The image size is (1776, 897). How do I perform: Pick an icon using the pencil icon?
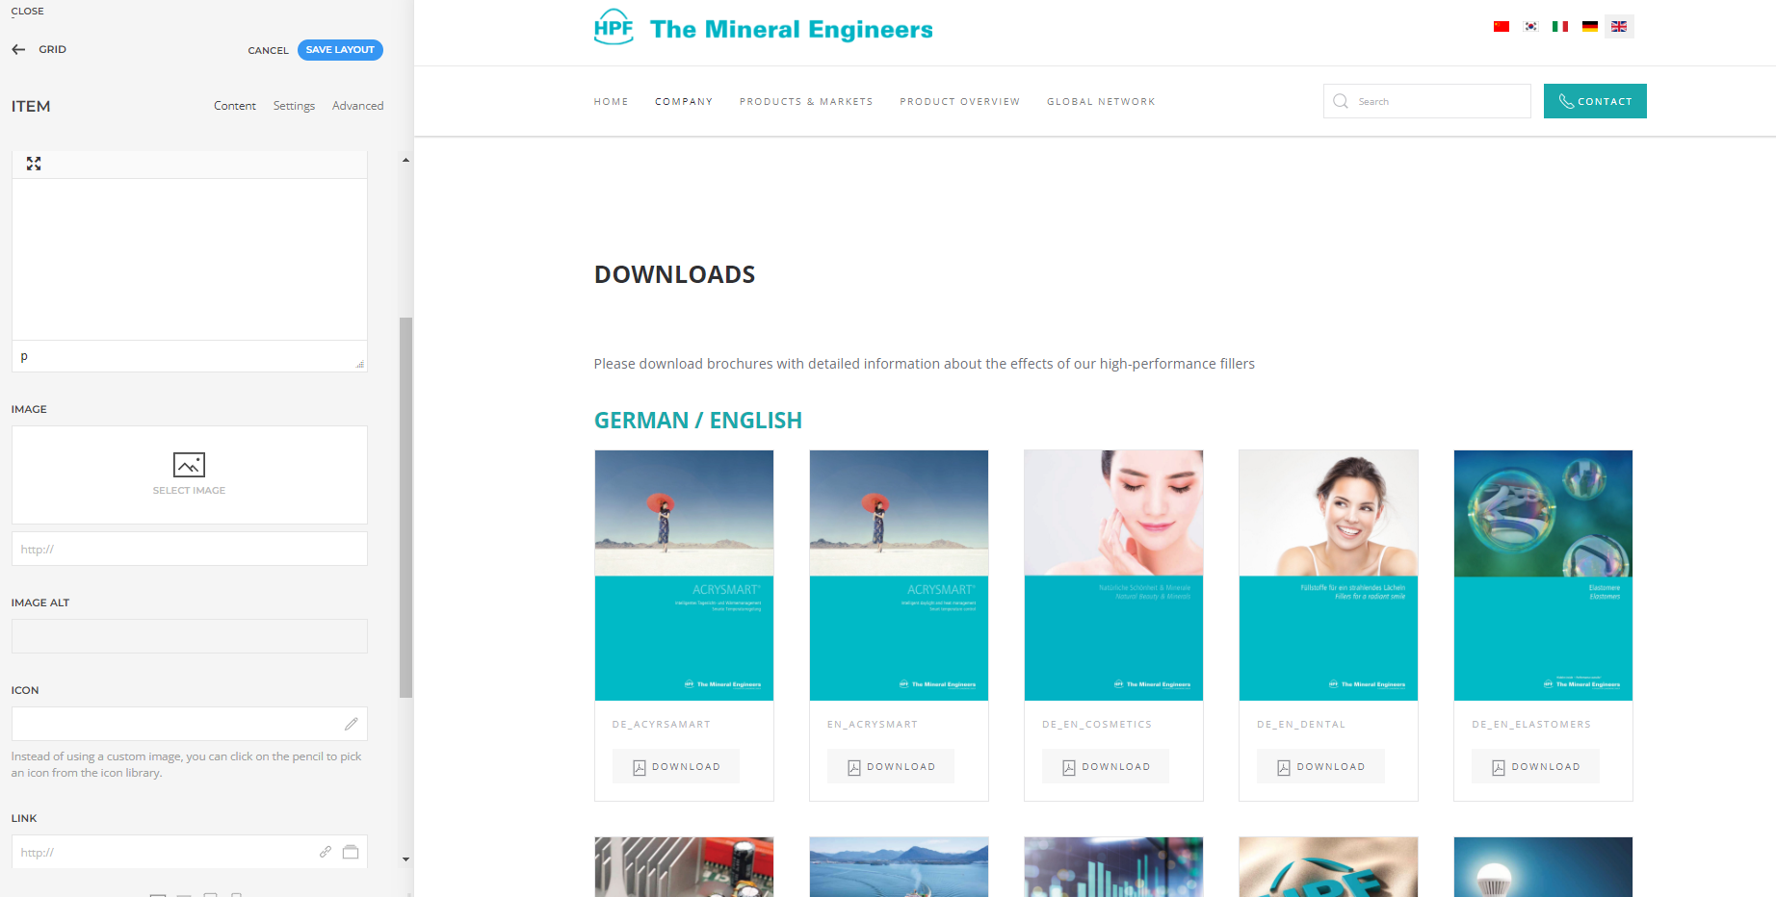(352, 724)
